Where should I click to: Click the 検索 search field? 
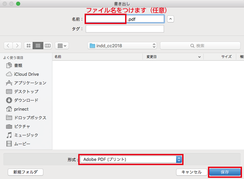pyautogui.click(x=200, y=46)
